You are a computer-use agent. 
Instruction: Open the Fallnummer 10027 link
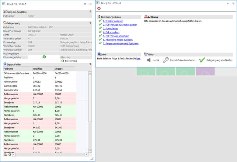(x=31, y=16)
